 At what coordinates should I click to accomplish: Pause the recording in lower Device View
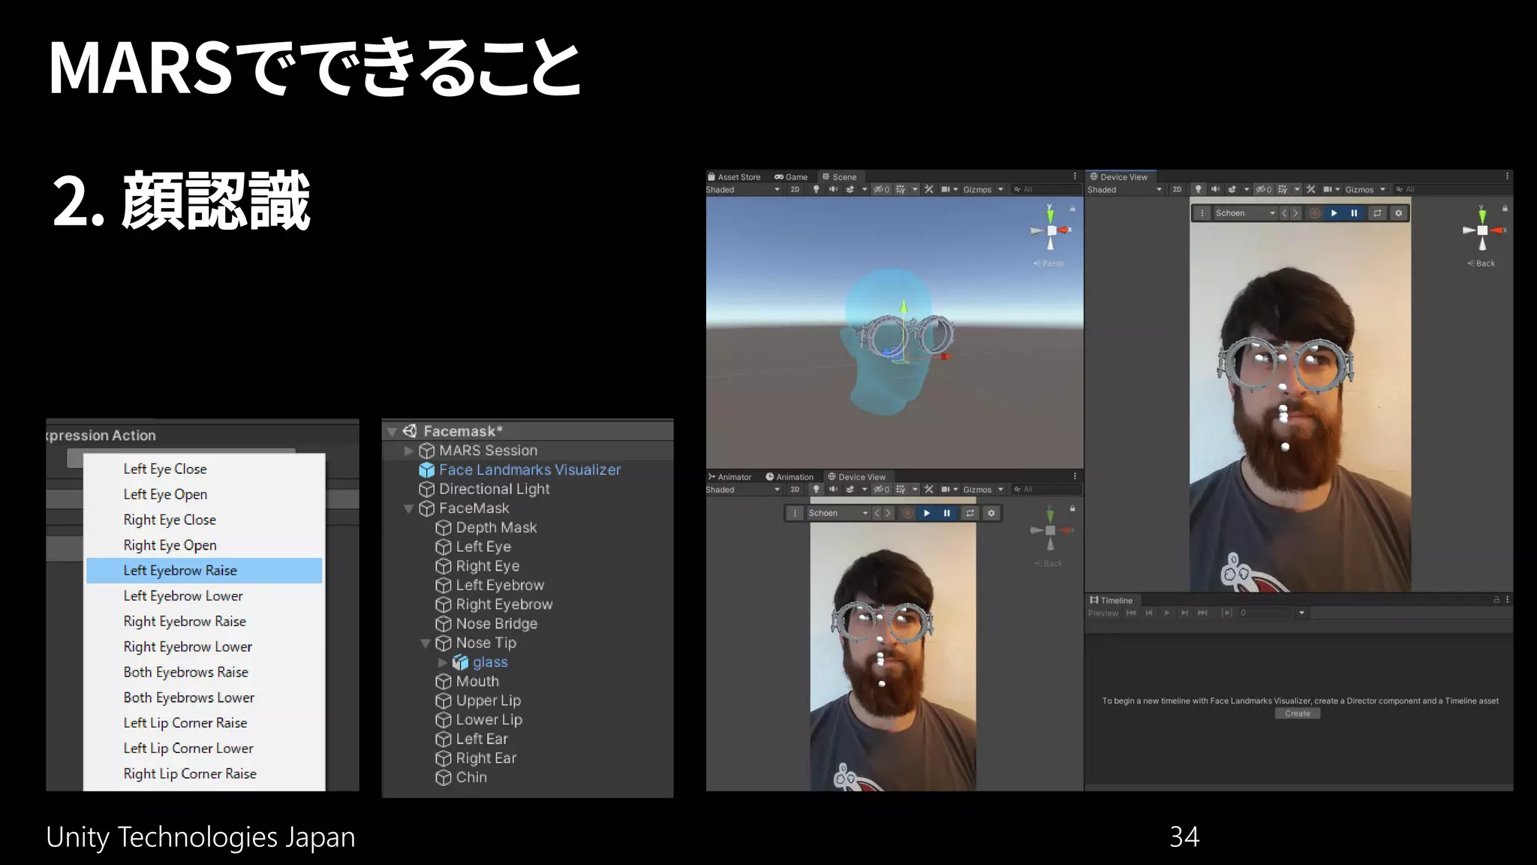[947, 513]
